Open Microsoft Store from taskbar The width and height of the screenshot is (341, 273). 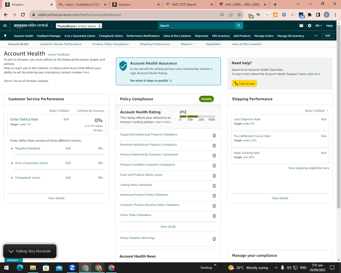46,268
